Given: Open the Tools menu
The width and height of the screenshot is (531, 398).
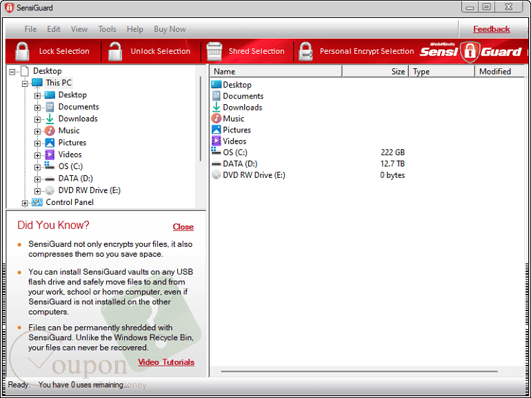Looking at the screenshot, I should [108, 29].
